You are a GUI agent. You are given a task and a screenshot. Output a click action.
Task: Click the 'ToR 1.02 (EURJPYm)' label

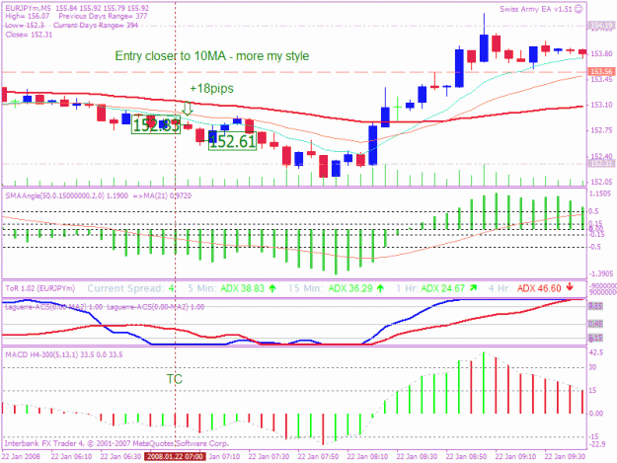point(40,288)
